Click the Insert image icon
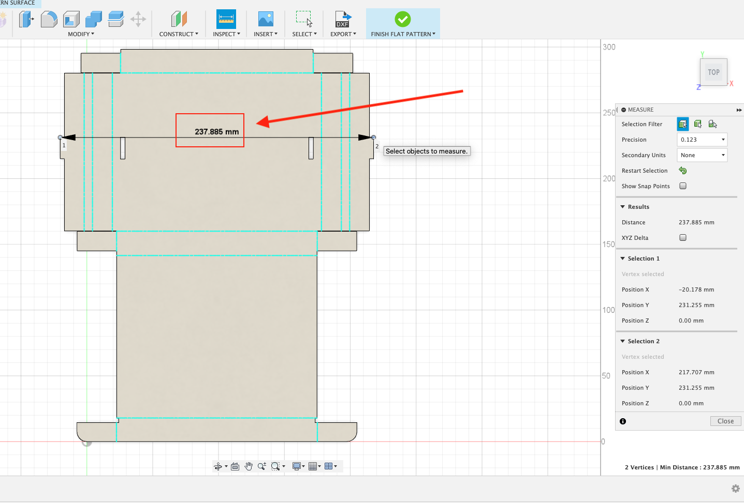This screenshot has width=744, height=503. (x=266, y=19)
